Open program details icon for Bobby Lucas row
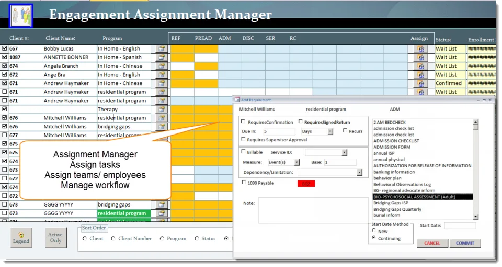 pyautogui.click(x=162, y=48)
